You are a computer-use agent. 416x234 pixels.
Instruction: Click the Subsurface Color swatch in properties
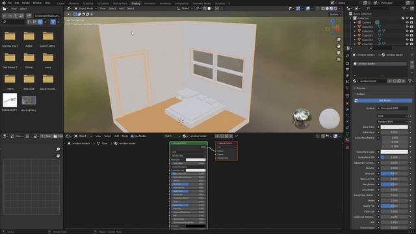click(395, 152)
